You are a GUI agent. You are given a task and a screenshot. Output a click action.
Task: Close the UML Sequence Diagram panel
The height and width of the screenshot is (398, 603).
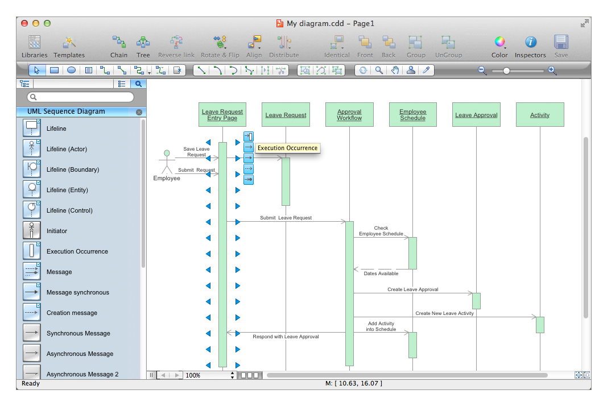[x=139, y=111]
